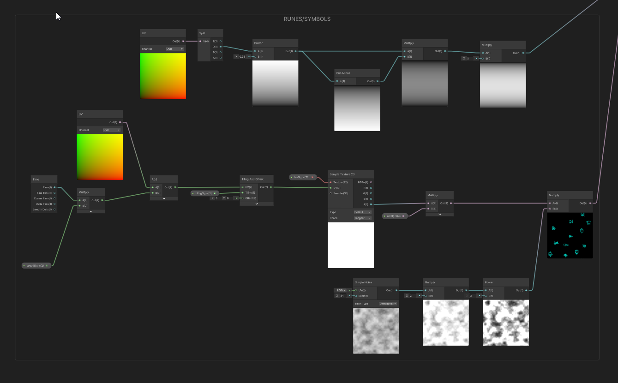
Task: Click the One Minus node Out port
Action: pos(378,81)
